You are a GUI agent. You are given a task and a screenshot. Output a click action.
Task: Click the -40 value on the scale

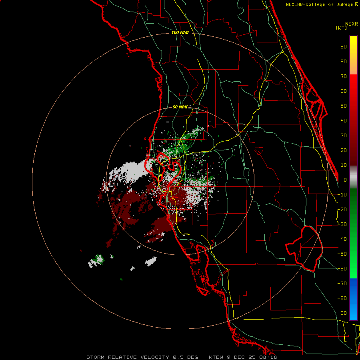pos(342,239)
